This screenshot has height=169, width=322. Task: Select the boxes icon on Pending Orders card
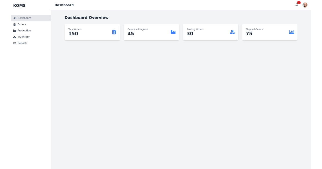(x=232, y=32)
